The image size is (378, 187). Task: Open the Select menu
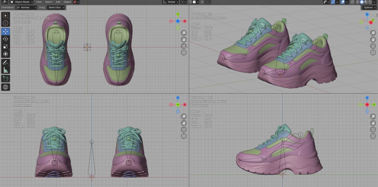tap(49, 2)
